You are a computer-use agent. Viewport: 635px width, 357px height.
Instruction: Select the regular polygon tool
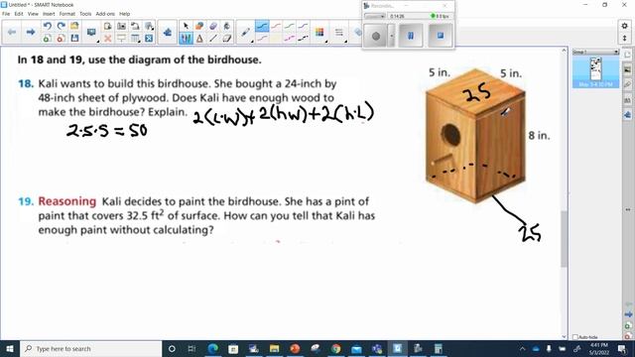(199, 39)
